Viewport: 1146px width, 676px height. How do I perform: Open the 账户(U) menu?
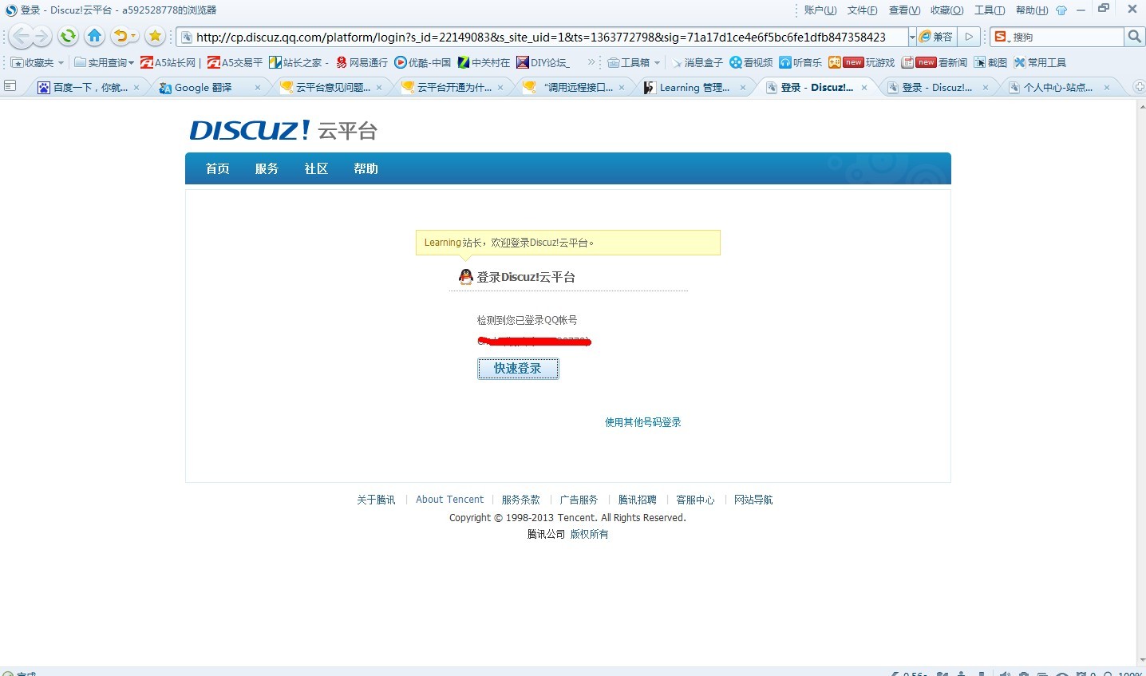(820, 10)
